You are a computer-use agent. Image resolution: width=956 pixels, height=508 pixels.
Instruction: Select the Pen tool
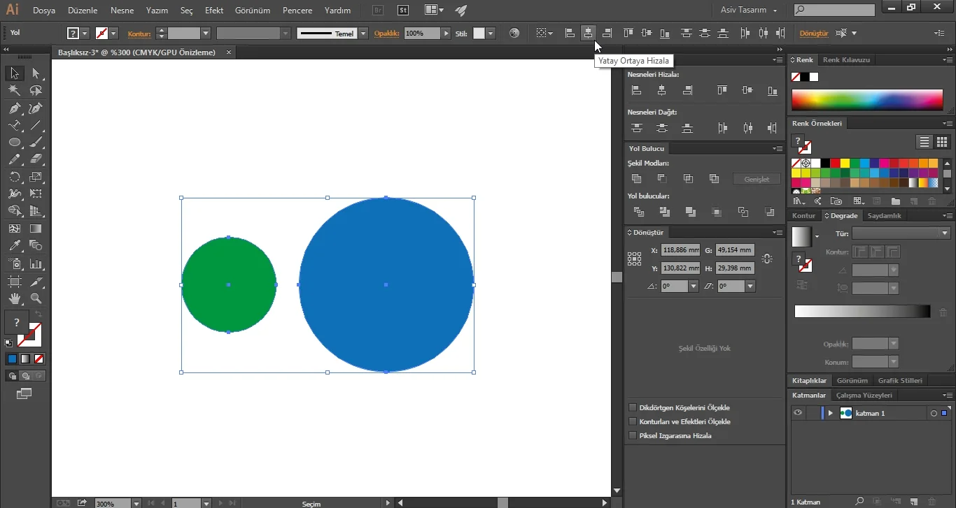click(14, 108)
